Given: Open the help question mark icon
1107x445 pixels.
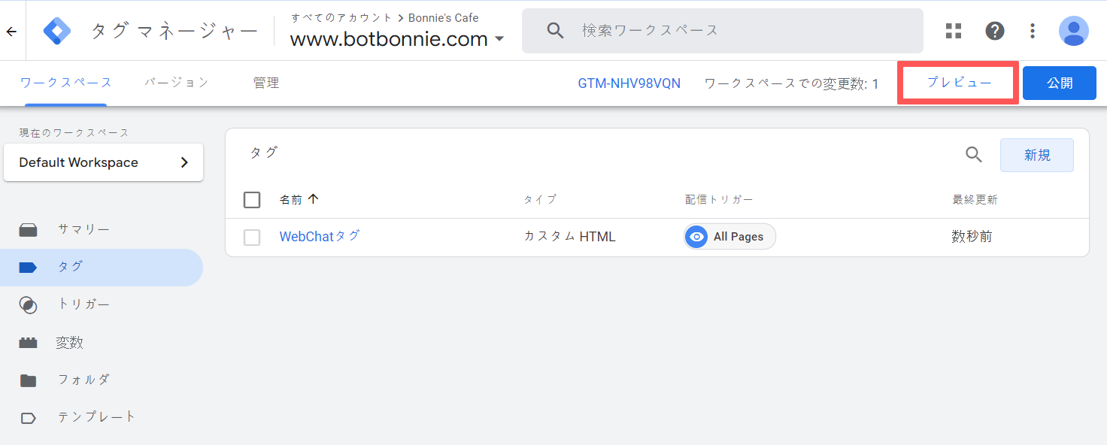Looking at the screenshot, I should [995, 31].
